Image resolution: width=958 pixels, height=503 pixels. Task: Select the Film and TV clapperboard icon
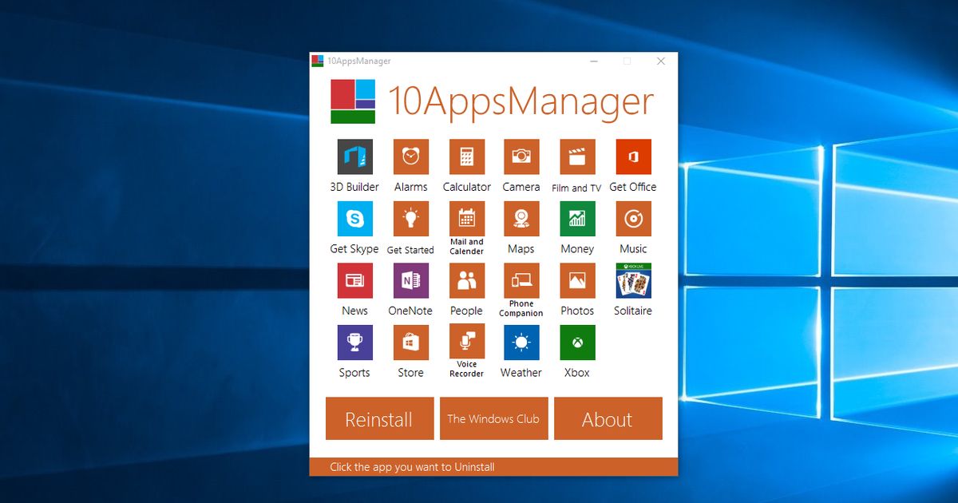[577, 156]
